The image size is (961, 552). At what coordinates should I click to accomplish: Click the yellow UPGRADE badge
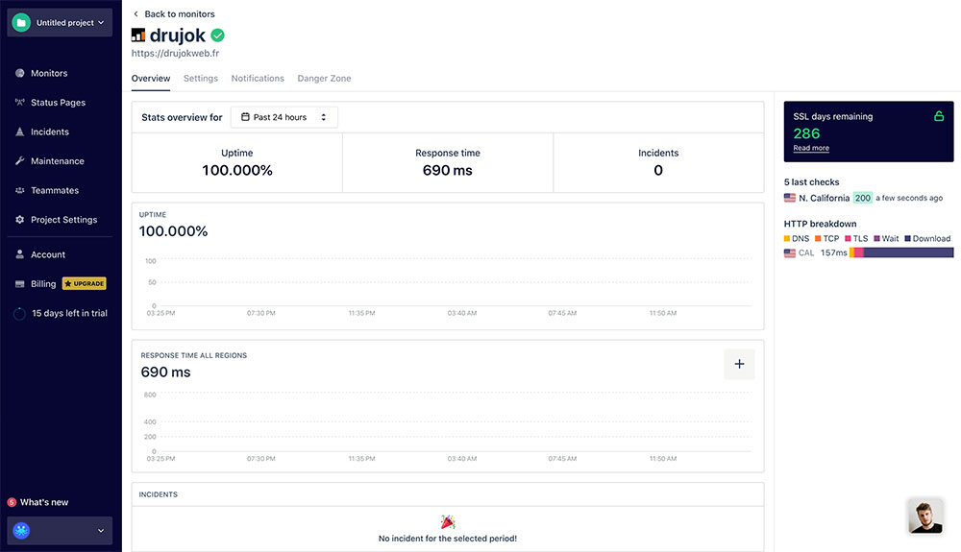click(x=85, y=284)
